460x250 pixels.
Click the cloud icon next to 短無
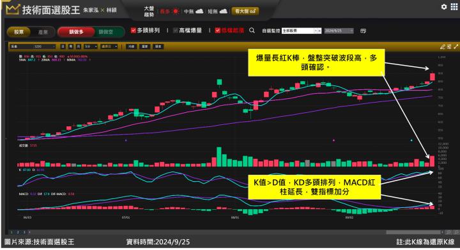[223, 11]
